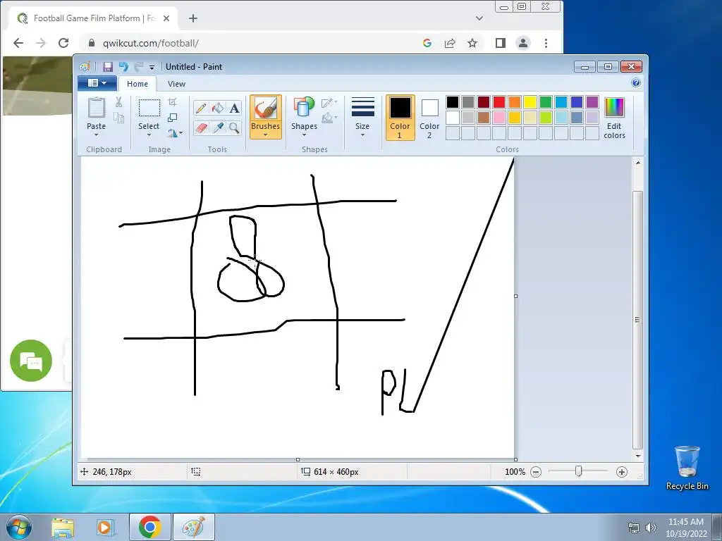This screenshot has width=722, height=541.
Task: Click the taskbar clock 11:45 AM
Action: [x=685, y=522]
